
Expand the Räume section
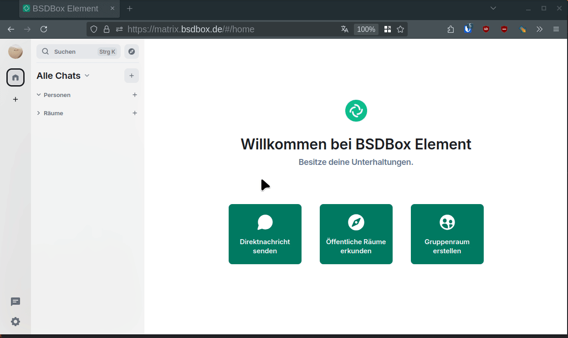(x=39, y=113)
